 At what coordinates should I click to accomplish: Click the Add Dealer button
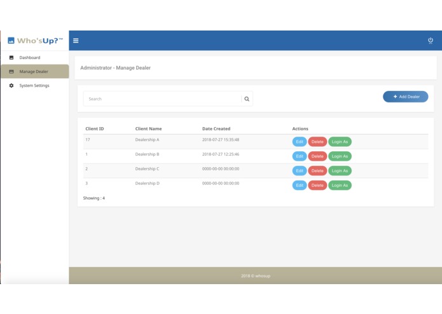coord(405,97)
